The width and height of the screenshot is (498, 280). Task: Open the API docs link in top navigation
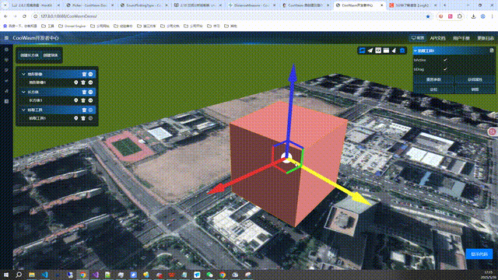coord(437,38)
